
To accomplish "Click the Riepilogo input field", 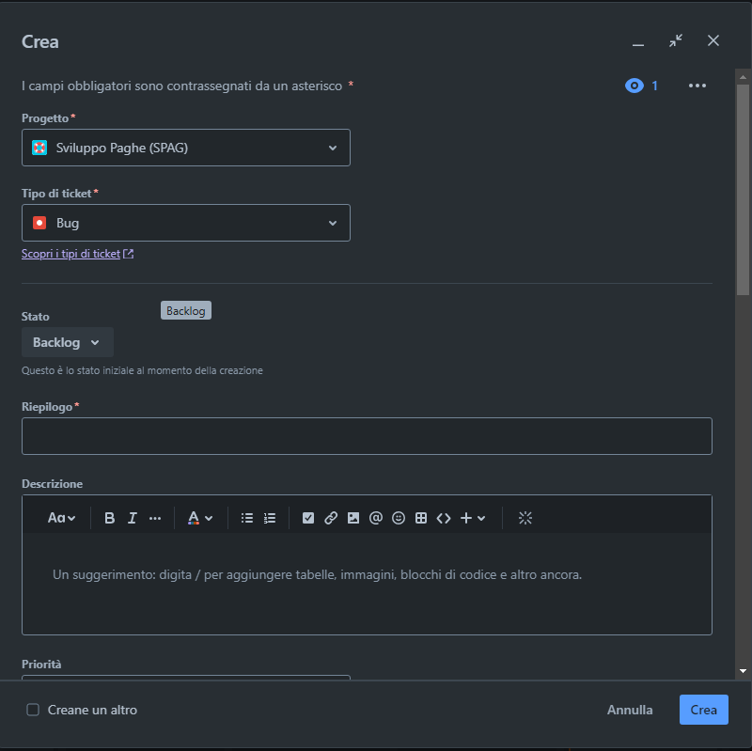I will (367, 436).
